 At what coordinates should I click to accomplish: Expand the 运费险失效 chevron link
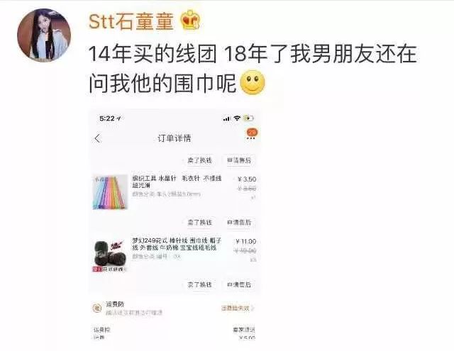(x=238, y=308)
